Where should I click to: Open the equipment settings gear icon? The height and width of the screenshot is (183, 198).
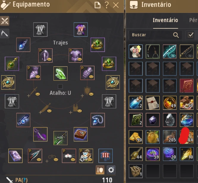(x=111, y=170)
